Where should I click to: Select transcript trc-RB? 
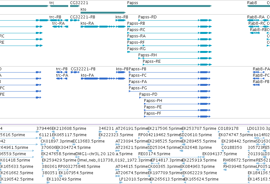click(59, 20)
